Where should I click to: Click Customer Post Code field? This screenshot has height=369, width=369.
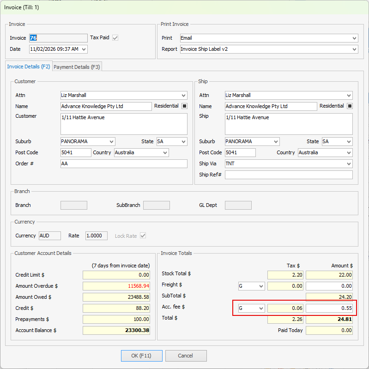(x=76, y=152)
